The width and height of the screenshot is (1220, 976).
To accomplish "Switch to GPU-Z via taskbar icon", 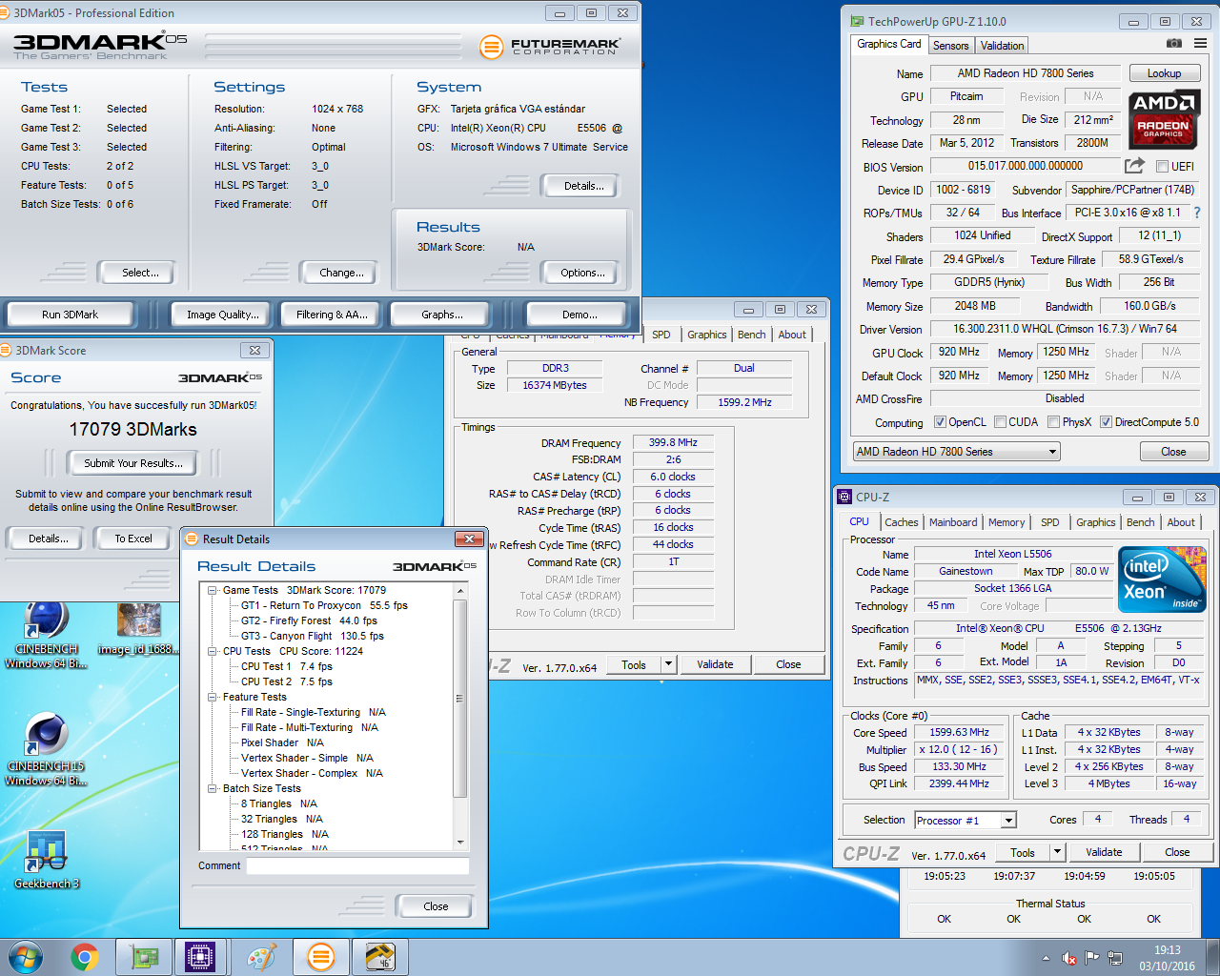I will pos(143,957).
